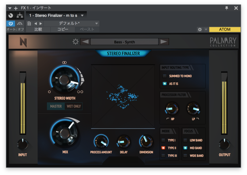Viewport: 247px width, 175px height.
Task: Select the MASTER width mode tab
Action: tap(56, 106)
